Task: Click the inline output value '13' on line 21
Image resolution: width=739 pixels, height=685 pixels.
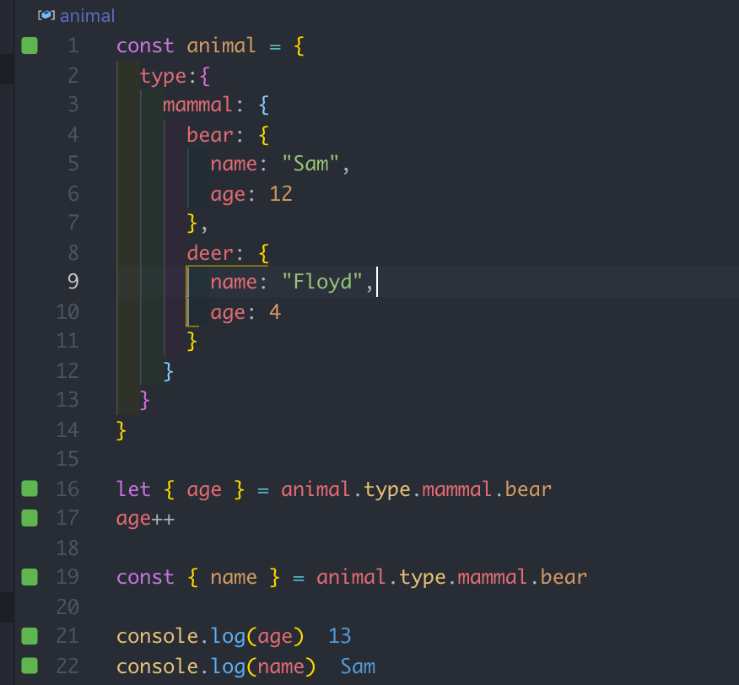Action: tap(340, 635)
